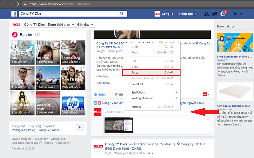Open friend Nguyễn Trung Trực thumbnail
The width and height of the screenshot is (254, 158).
click(x=23, y=52)
